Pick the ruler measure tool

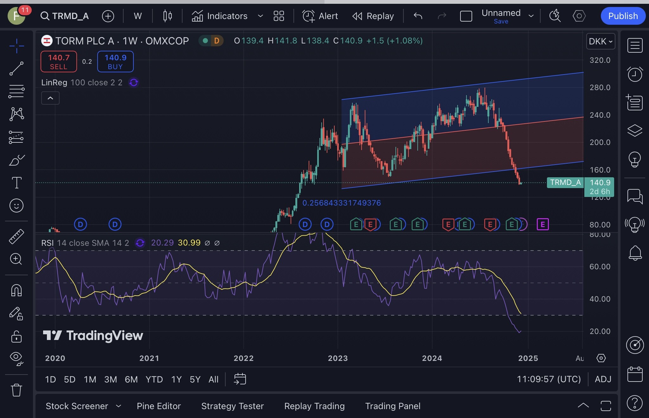click(16, 236)
